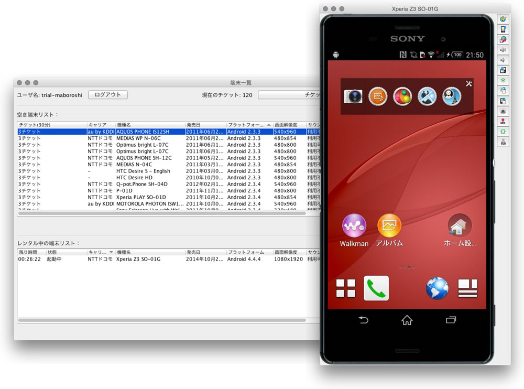The image size is (524, 389).
Task: Launch the camera app from the phone widget
Action: 353,96
